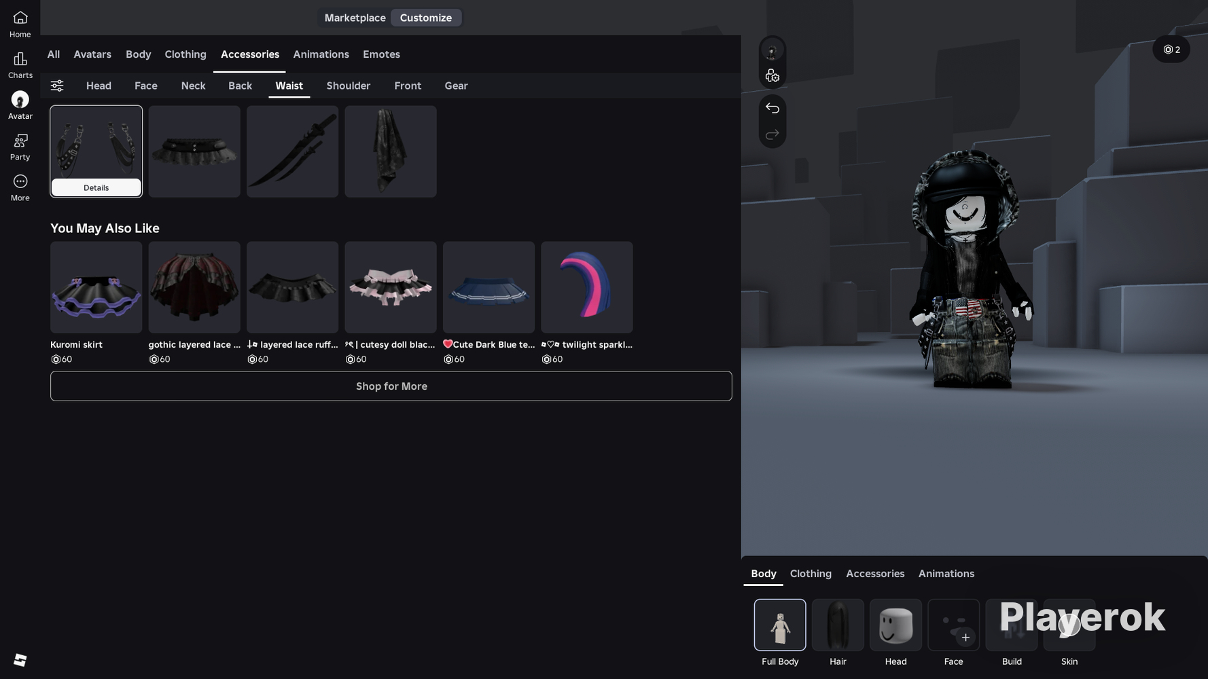The width and height of the screenshot is (1208, 679).
Task: Open Party in the sidebar
Action: 20,147
